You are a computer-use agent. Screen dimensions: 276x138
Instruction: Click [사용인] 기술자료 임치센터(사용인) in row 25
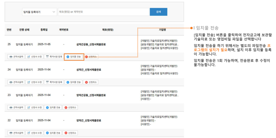160,48
